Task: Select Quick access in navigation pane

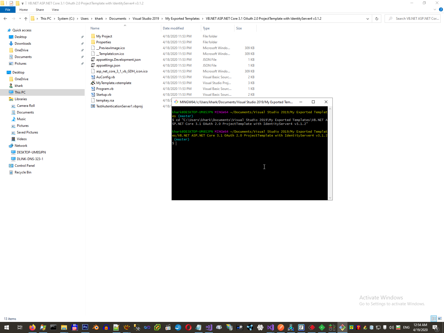Action: (x=22, y=30)
